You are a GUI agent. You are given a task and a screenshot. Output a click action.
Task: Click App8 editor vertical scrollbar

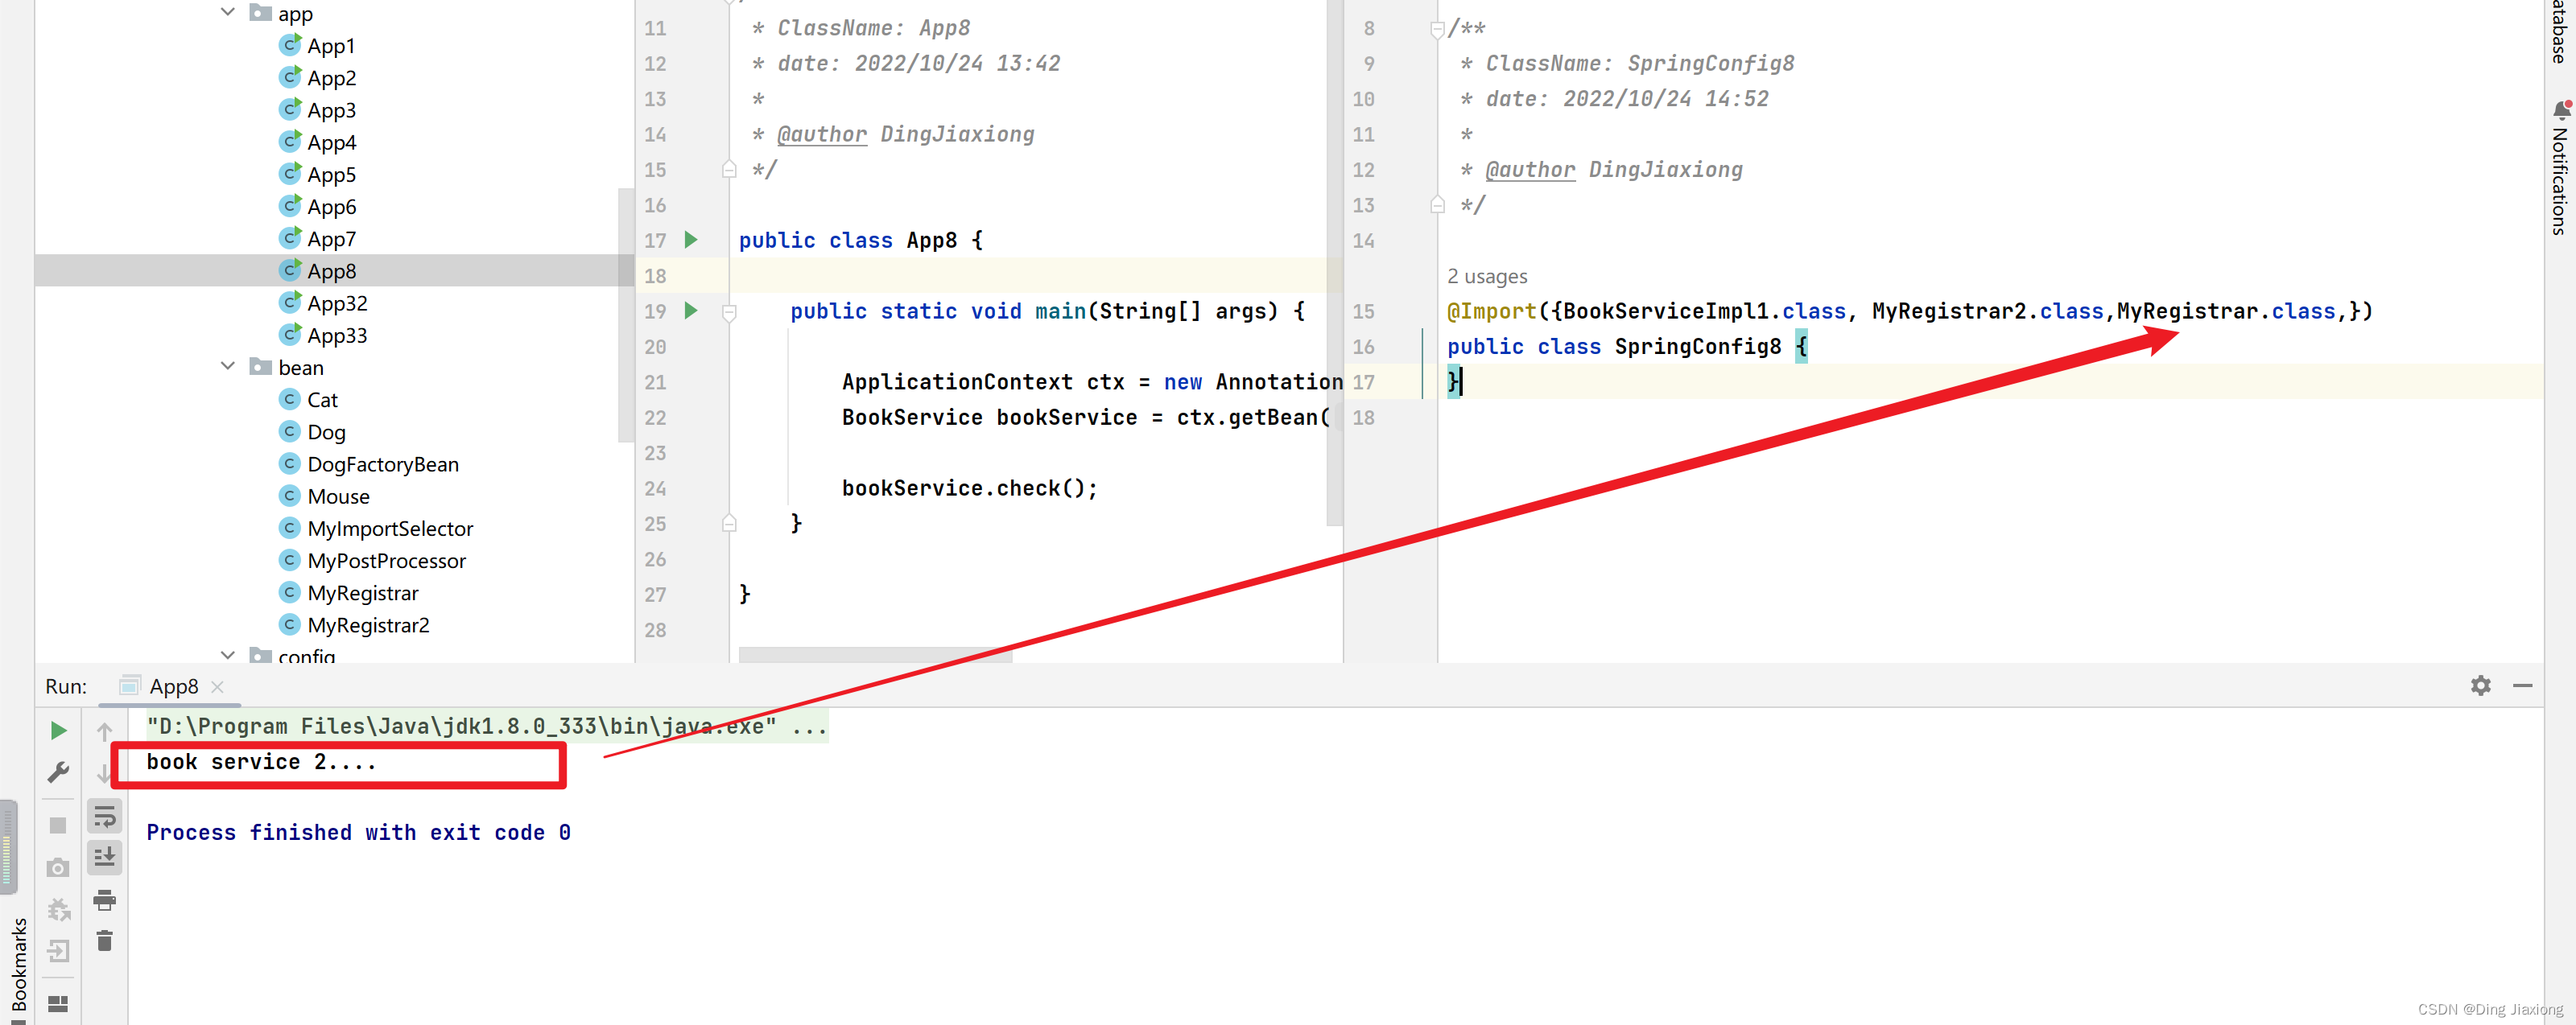1334,261
